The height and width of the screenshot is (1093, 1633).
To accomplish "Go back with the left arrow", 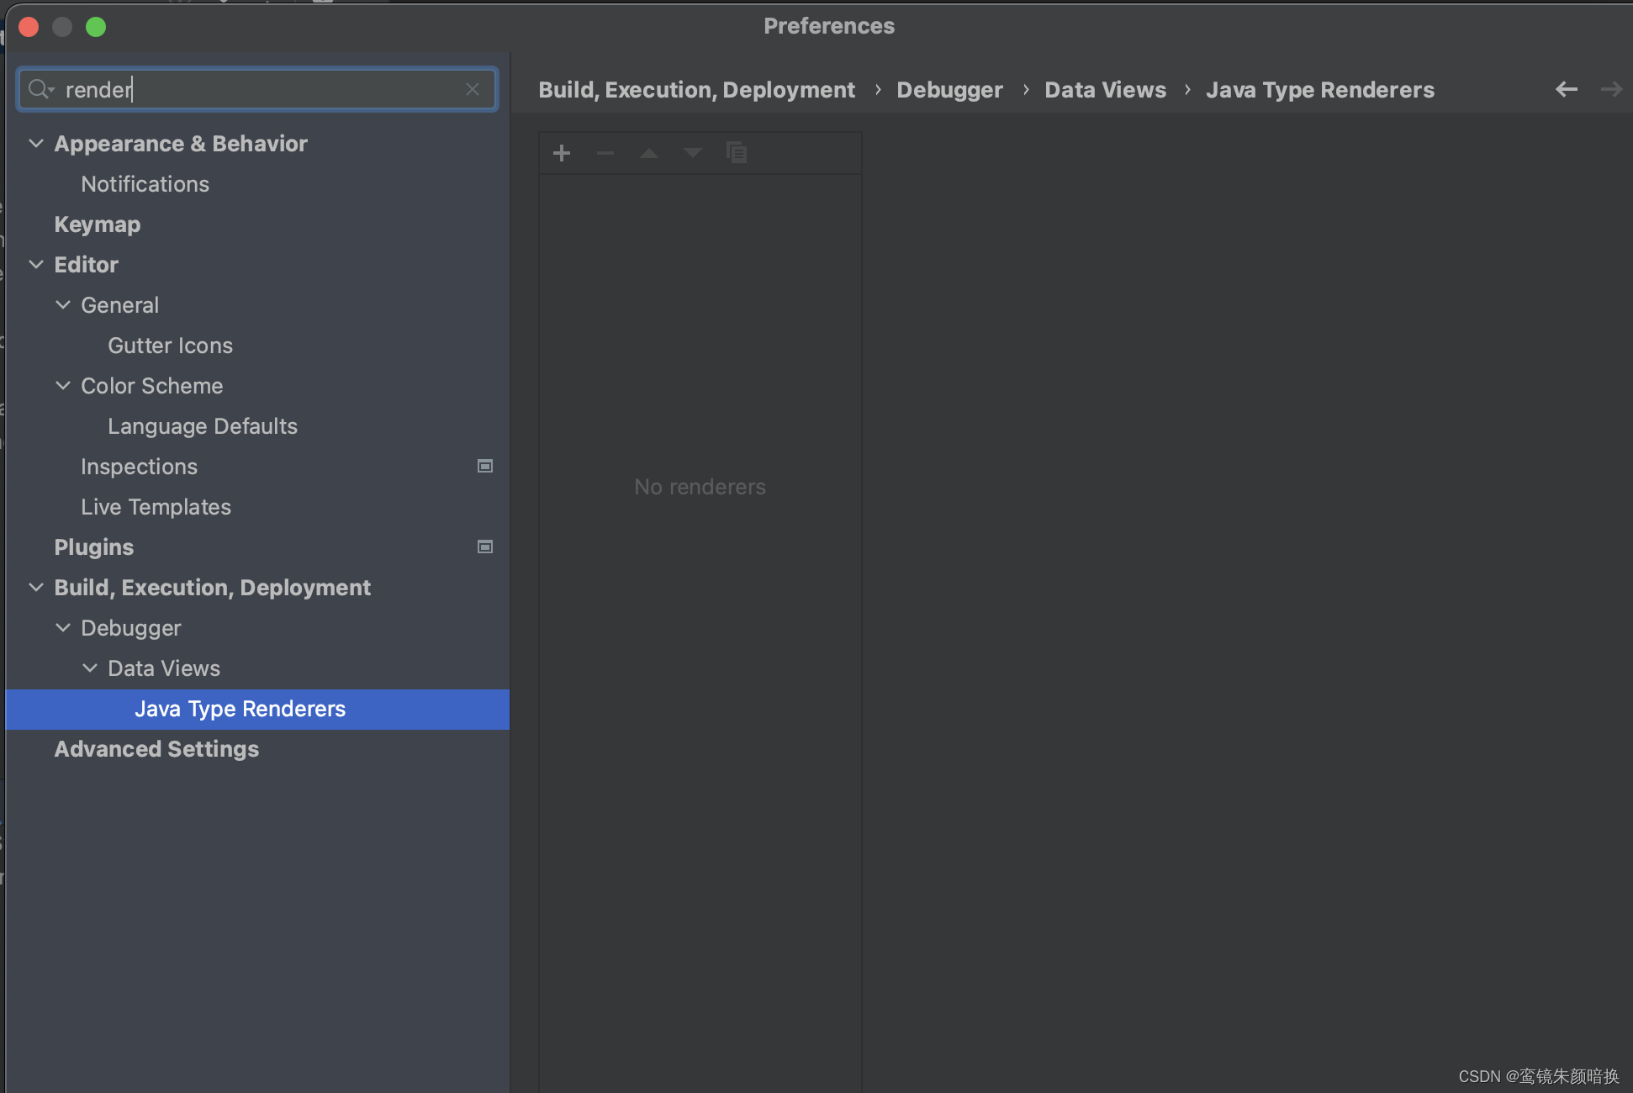I will pos(1567,89).
